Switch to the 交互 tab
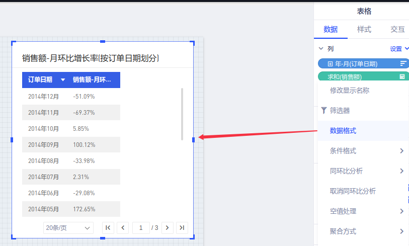Viewport: 409px width, 246px height. pyautogui.click(x=397, y=29)
